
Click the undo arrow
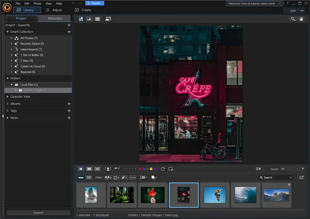(74, 3)
